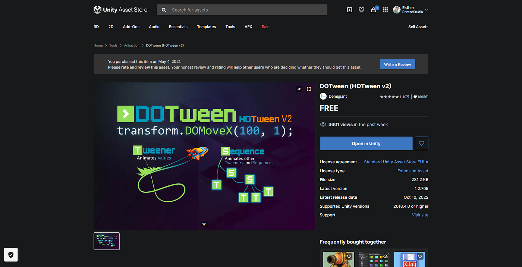Open your wishlist heart icon in the top bar
The height and width of the screenshot is (267, 522).
point(361,9)
